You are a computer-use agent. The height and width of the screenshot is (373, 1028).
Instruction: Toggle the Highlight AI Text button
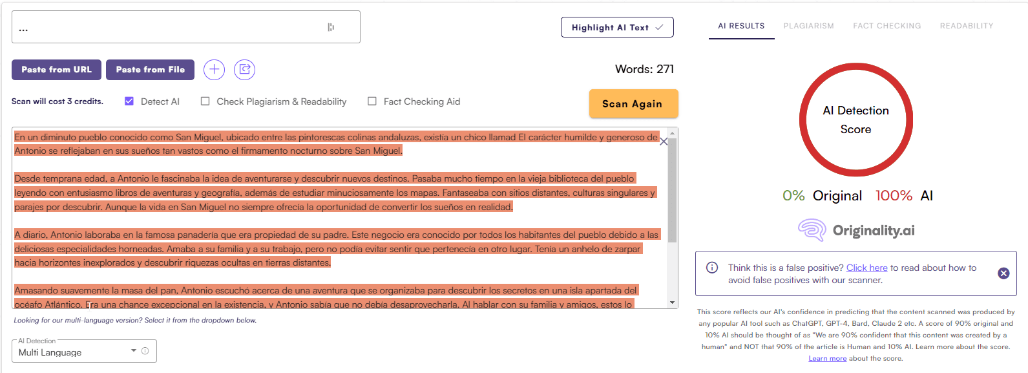(x=616, y=27)
